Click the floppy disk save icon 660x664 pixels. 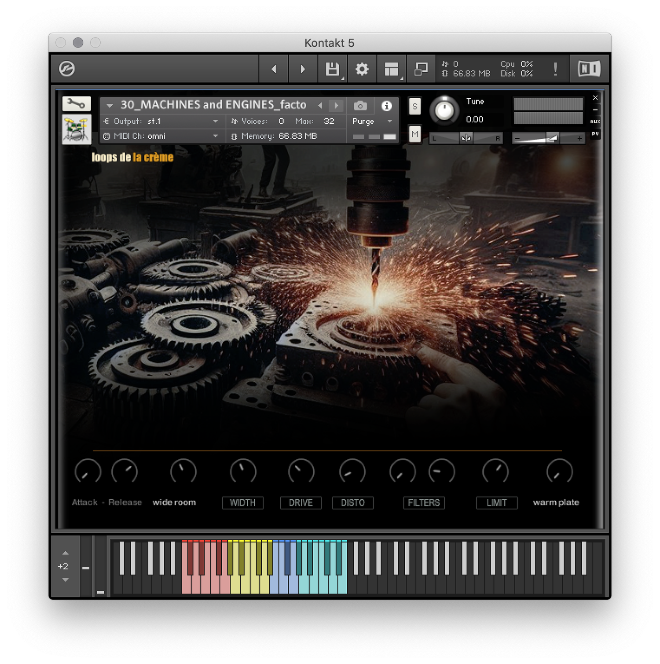(332, 69)
